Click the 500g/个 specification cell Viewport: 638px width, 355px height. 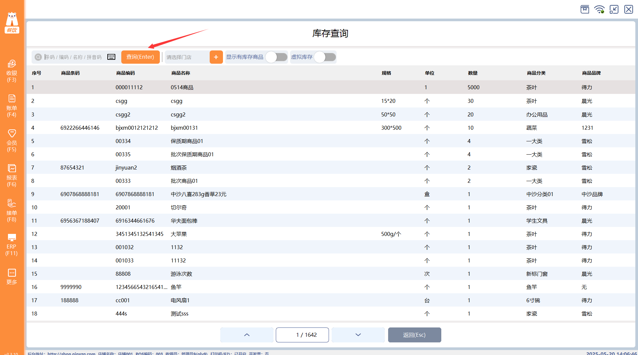(x=391, y=234)
